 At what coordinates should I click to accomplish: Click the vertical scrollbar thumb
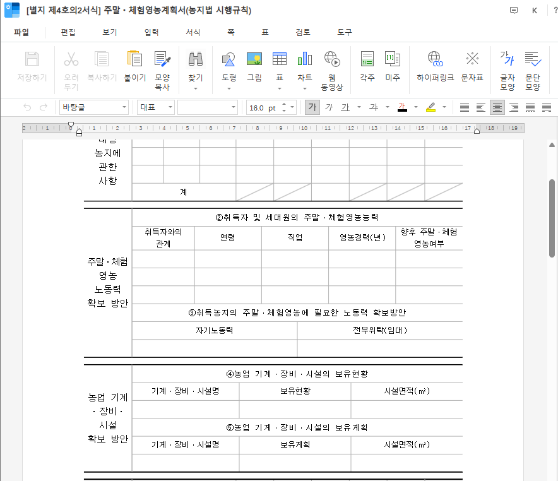552,218
